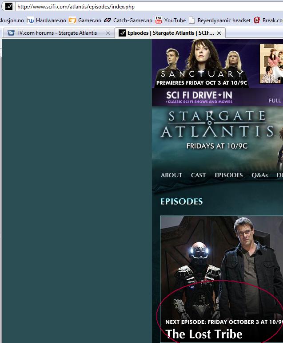The height and width of the screenshot is (343, 283).
Task: Open the YouTube bookmark
Action: (175, 20)
